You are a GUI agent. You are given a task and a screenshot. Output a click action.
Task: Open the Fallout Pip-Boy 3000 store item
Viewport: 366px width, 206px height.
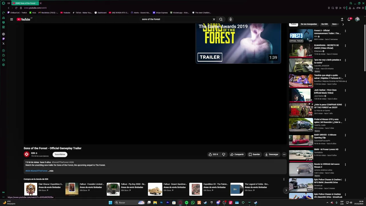126,189
